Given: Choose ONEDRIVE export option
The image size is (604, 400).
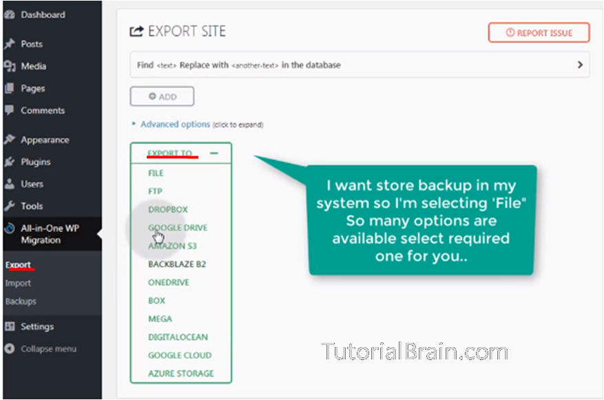Looking at the screenshot, I should pyautogui.click(x=168, y=282).
